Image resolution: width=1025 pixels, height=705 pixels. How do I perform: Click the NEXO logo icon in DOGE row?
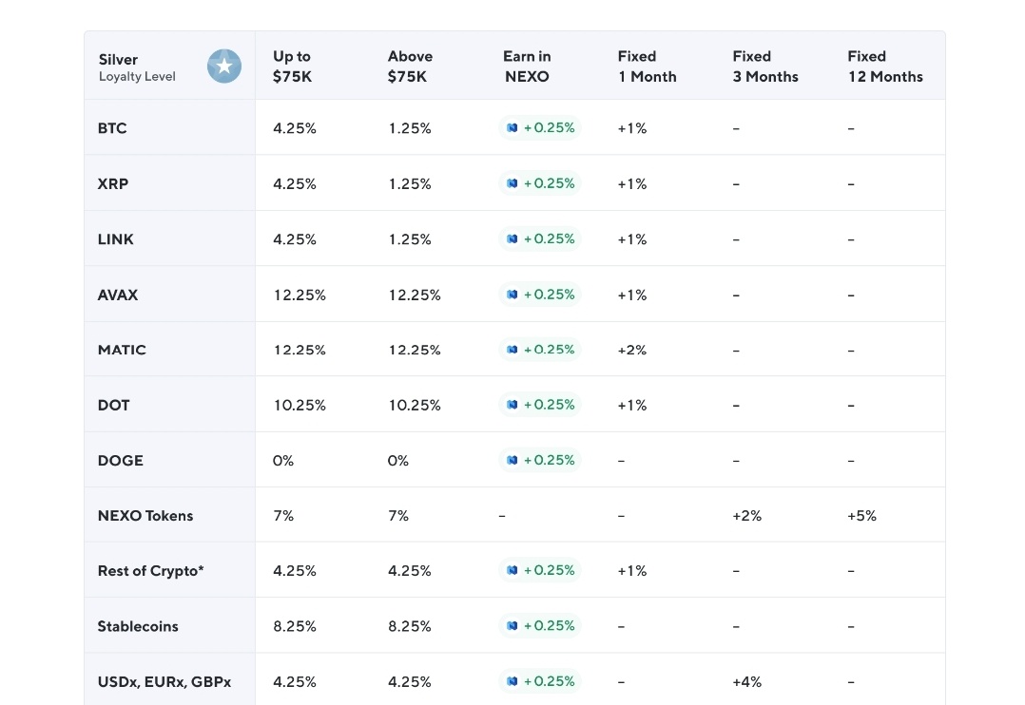[512, 460]
